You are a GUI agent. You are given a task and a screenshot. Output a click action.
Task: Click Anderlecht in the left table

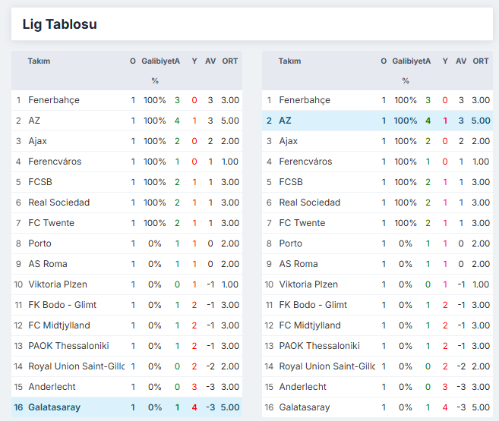(52, 387)
